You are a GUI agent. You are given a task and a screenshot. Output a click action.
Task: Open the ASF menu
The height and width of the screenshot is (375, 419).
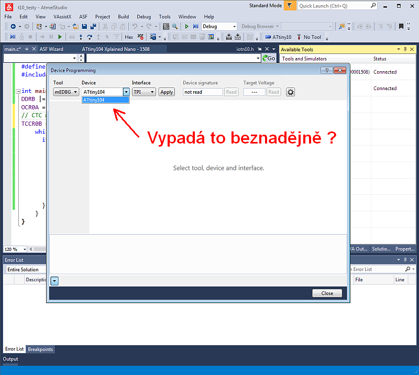click(83, 17)
